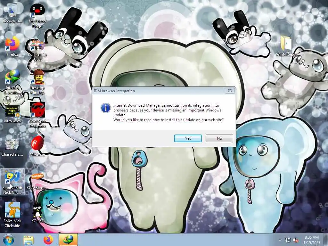The width and height of the screenshot is (328, 246).
Task: Select the Spike Nick Clickable shortcut
Action: pyautogui.click(x=12, y=215)
